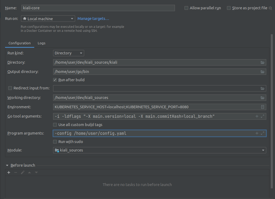
Task: Open the Run on target dropdown
Action: [x=48, y=19]
